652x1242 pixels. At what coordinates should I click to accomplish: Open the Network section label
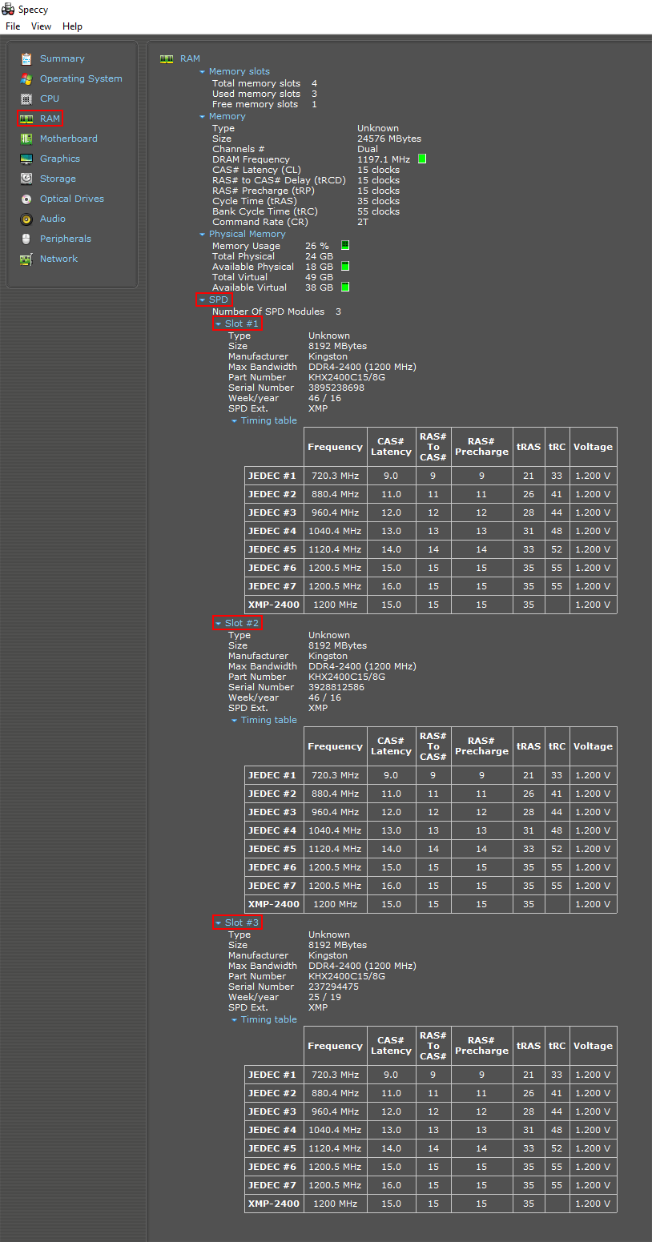pyautogui.click(x=58, y=259)
